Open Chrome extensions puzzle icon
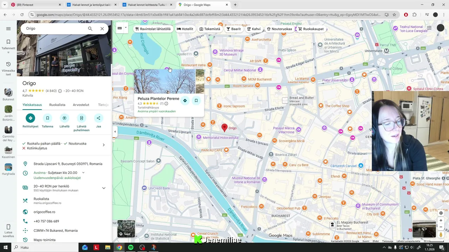 coord(415,15)
